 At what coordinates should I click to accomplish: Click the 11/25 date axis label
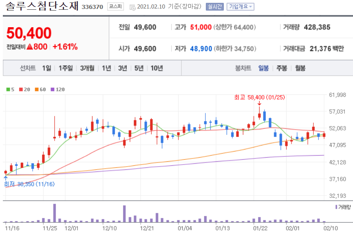[x=50, y=228]
